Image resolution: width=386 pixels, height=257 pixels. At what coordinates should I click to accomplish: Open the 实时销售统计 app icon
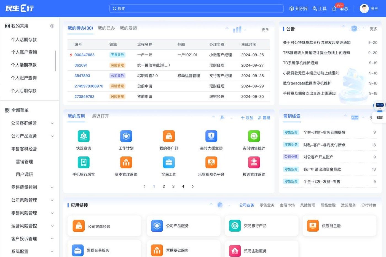(x=254, y=136)
